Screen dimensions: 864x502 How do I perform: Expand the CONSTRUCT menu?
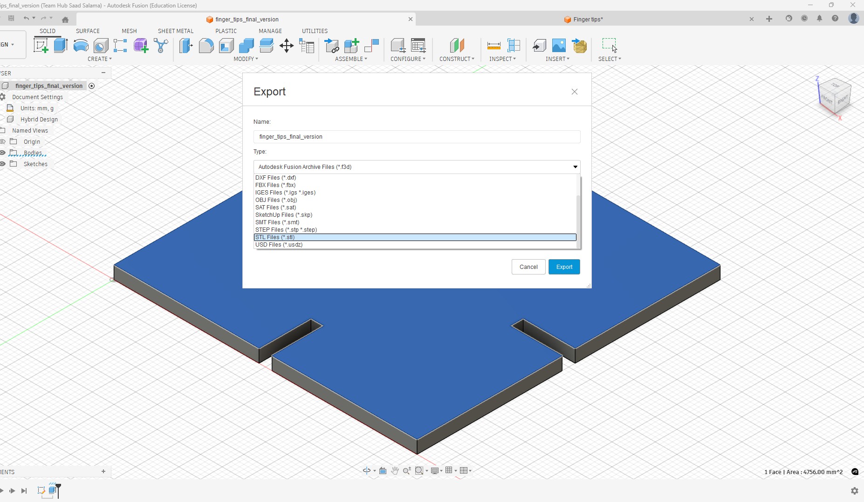point(457,59)
